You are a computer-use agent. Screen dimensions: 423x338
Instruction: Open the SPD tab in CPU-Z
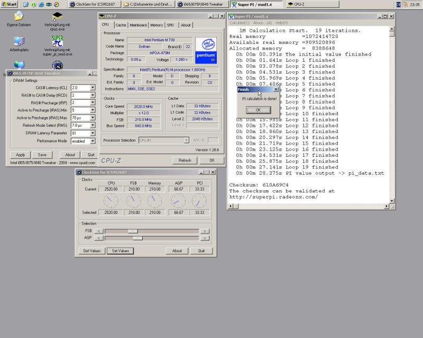point(170,25)
